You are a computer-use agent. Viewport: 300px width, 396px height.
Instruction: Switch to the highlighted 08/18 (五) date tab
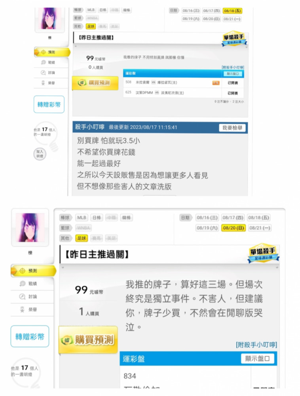(x=232, y=11)
